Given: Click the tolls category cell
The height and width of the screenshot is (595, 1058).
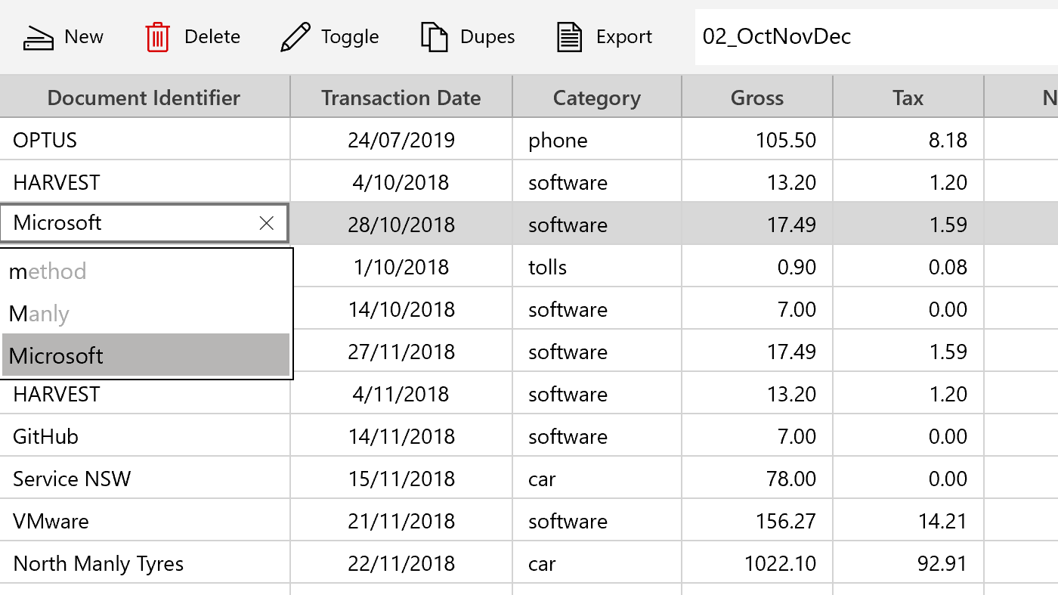Looking at the screenshot, I should click(x=548, y=267).
